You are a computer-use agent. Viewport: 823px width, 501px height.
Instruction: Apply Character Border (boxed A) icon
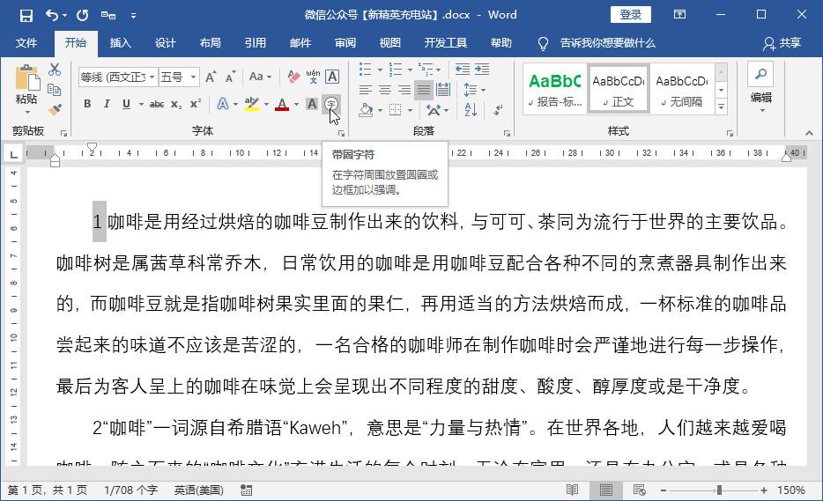331,77
